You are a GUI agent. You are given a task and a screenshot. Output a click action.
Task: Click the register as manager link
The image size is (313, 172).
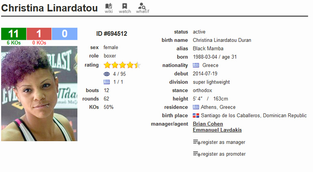tap(223, 142)
